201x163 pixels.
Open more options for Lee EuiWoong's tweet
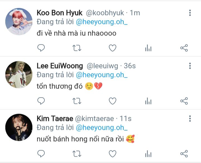(x=190, y=66)
